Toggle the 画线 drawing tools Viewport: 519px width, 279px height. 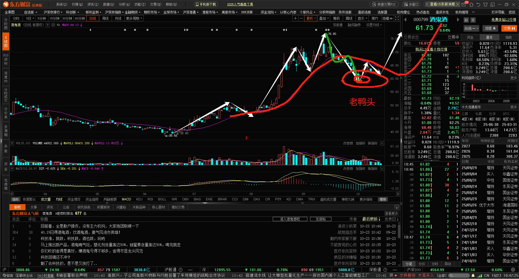(x=349, y=18)
